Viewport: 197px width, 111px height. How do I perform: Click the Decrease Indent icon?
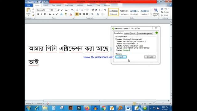click(x=93, y=10)
